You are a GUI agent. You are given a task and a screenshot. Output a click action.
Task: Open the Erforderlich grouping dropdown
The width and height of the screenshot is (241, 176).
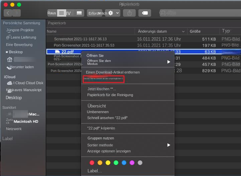pos(95,13)
